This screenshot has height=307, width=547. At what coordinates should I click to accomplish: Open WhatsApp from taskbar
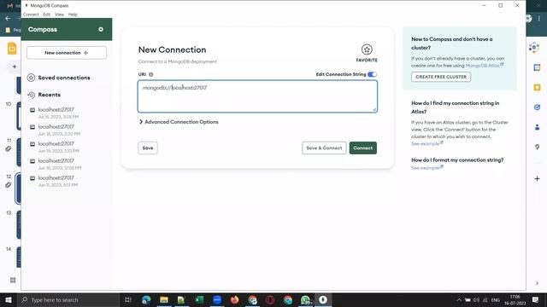coord(306,299)
